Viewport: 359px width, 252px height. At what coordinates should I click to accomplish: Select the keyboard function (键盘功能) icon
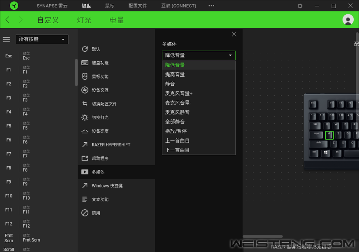click(85, 63)
